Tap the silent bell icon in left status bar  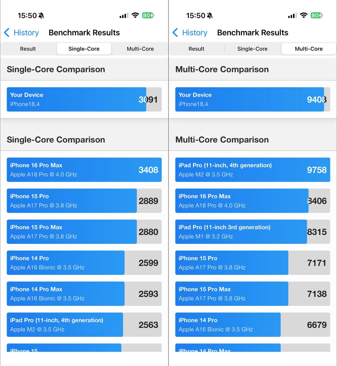41,15
